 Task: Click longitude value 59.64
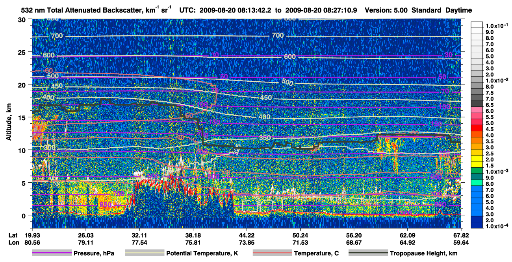(x=461, y=243)
